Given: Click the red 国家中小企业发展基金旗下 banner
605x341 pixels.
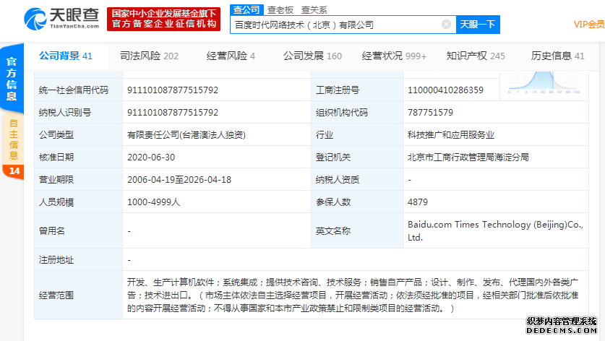Looking at the screenshot, I should [163, 19].
